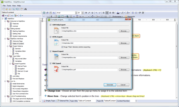Apply superscript formatting

tap(100, 13)
